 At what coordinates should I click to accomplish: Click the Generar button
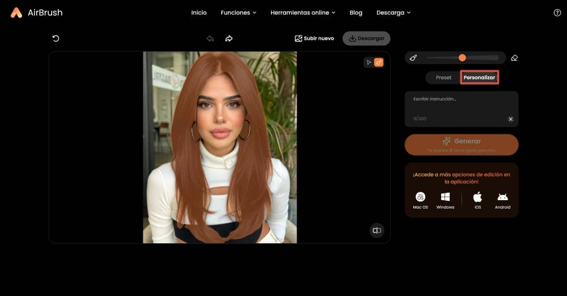pos(462,144)
